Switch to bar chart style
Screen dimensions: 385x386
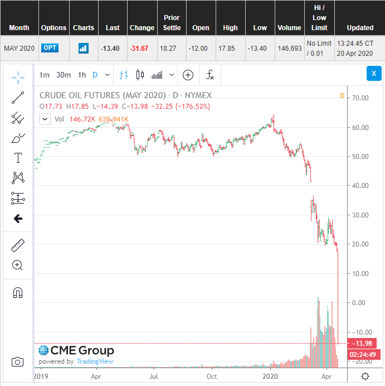124,75
